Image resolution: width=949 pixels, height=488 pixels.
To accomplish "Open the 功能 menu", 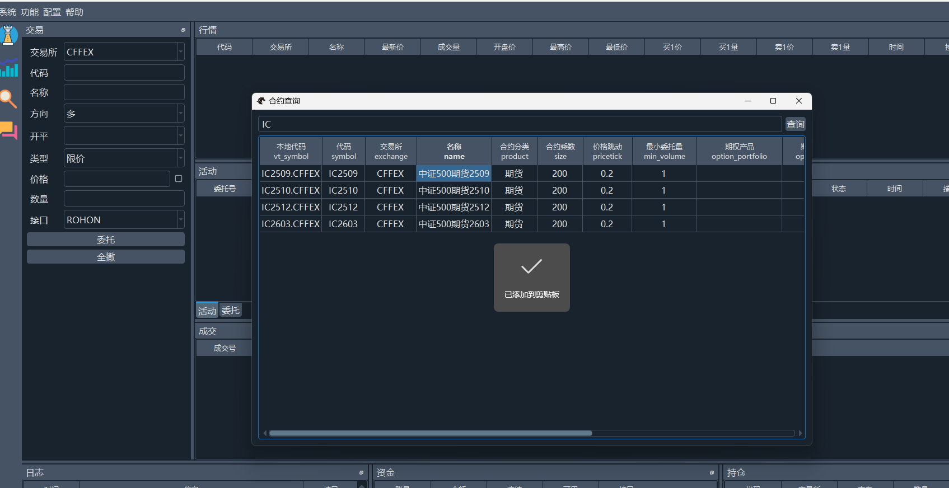I will click(x=30, y=12).
